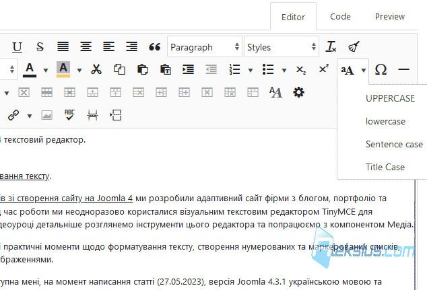Open the Paragraph format dropdown
Viewport: 427px width, 290px height.
click(x=205, y=47)
